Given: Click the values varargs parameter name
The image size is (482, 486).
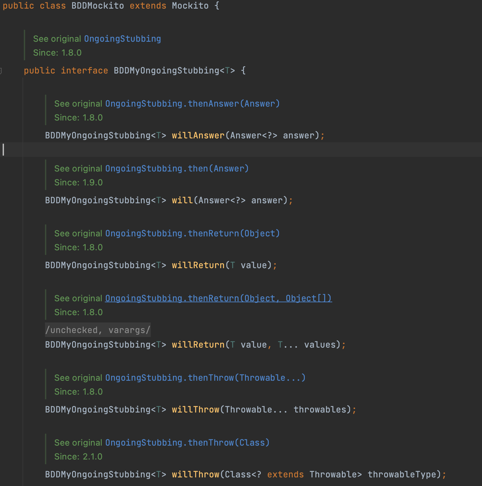Looking at the screenshot, I should click(320, 345).
